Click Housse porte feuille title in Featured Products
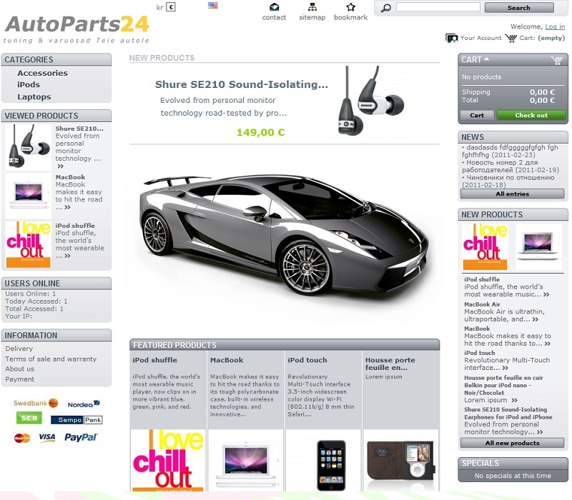 [390, 364]
